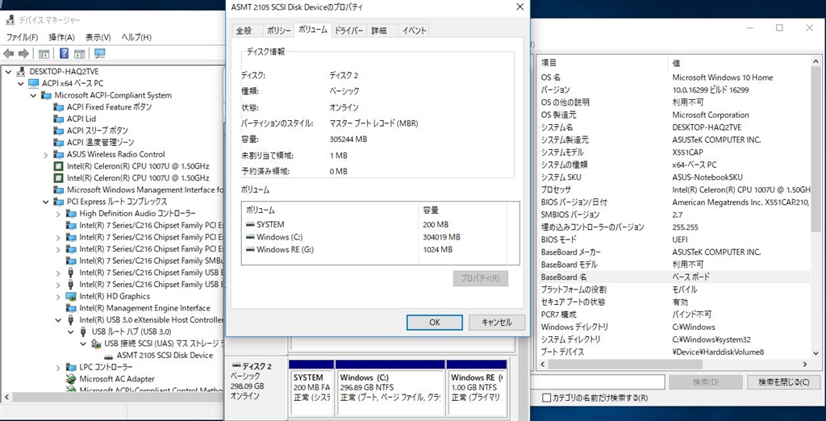Click the Back arrow in Device Manager toolbar
Viewport: 826px width, 421px height.
click(x=8, y=54)
